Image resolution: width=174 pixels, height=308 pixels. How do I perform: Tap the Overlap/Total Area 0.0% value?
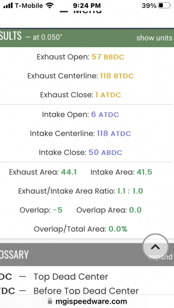pos(118,229)
